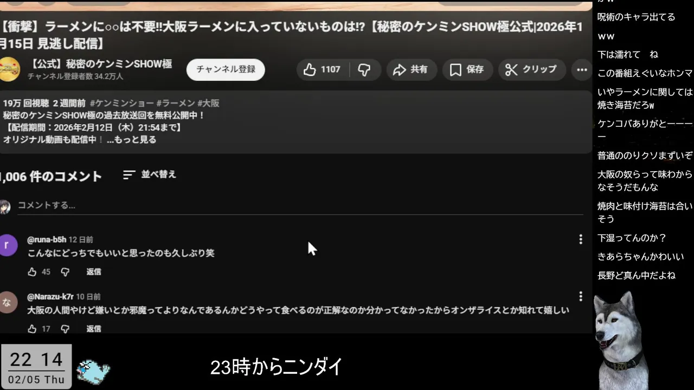Viewport: 694px width, 390px height.
Task: Open @runa-b5h commenter profile link
Action: (x=47, y=239)
